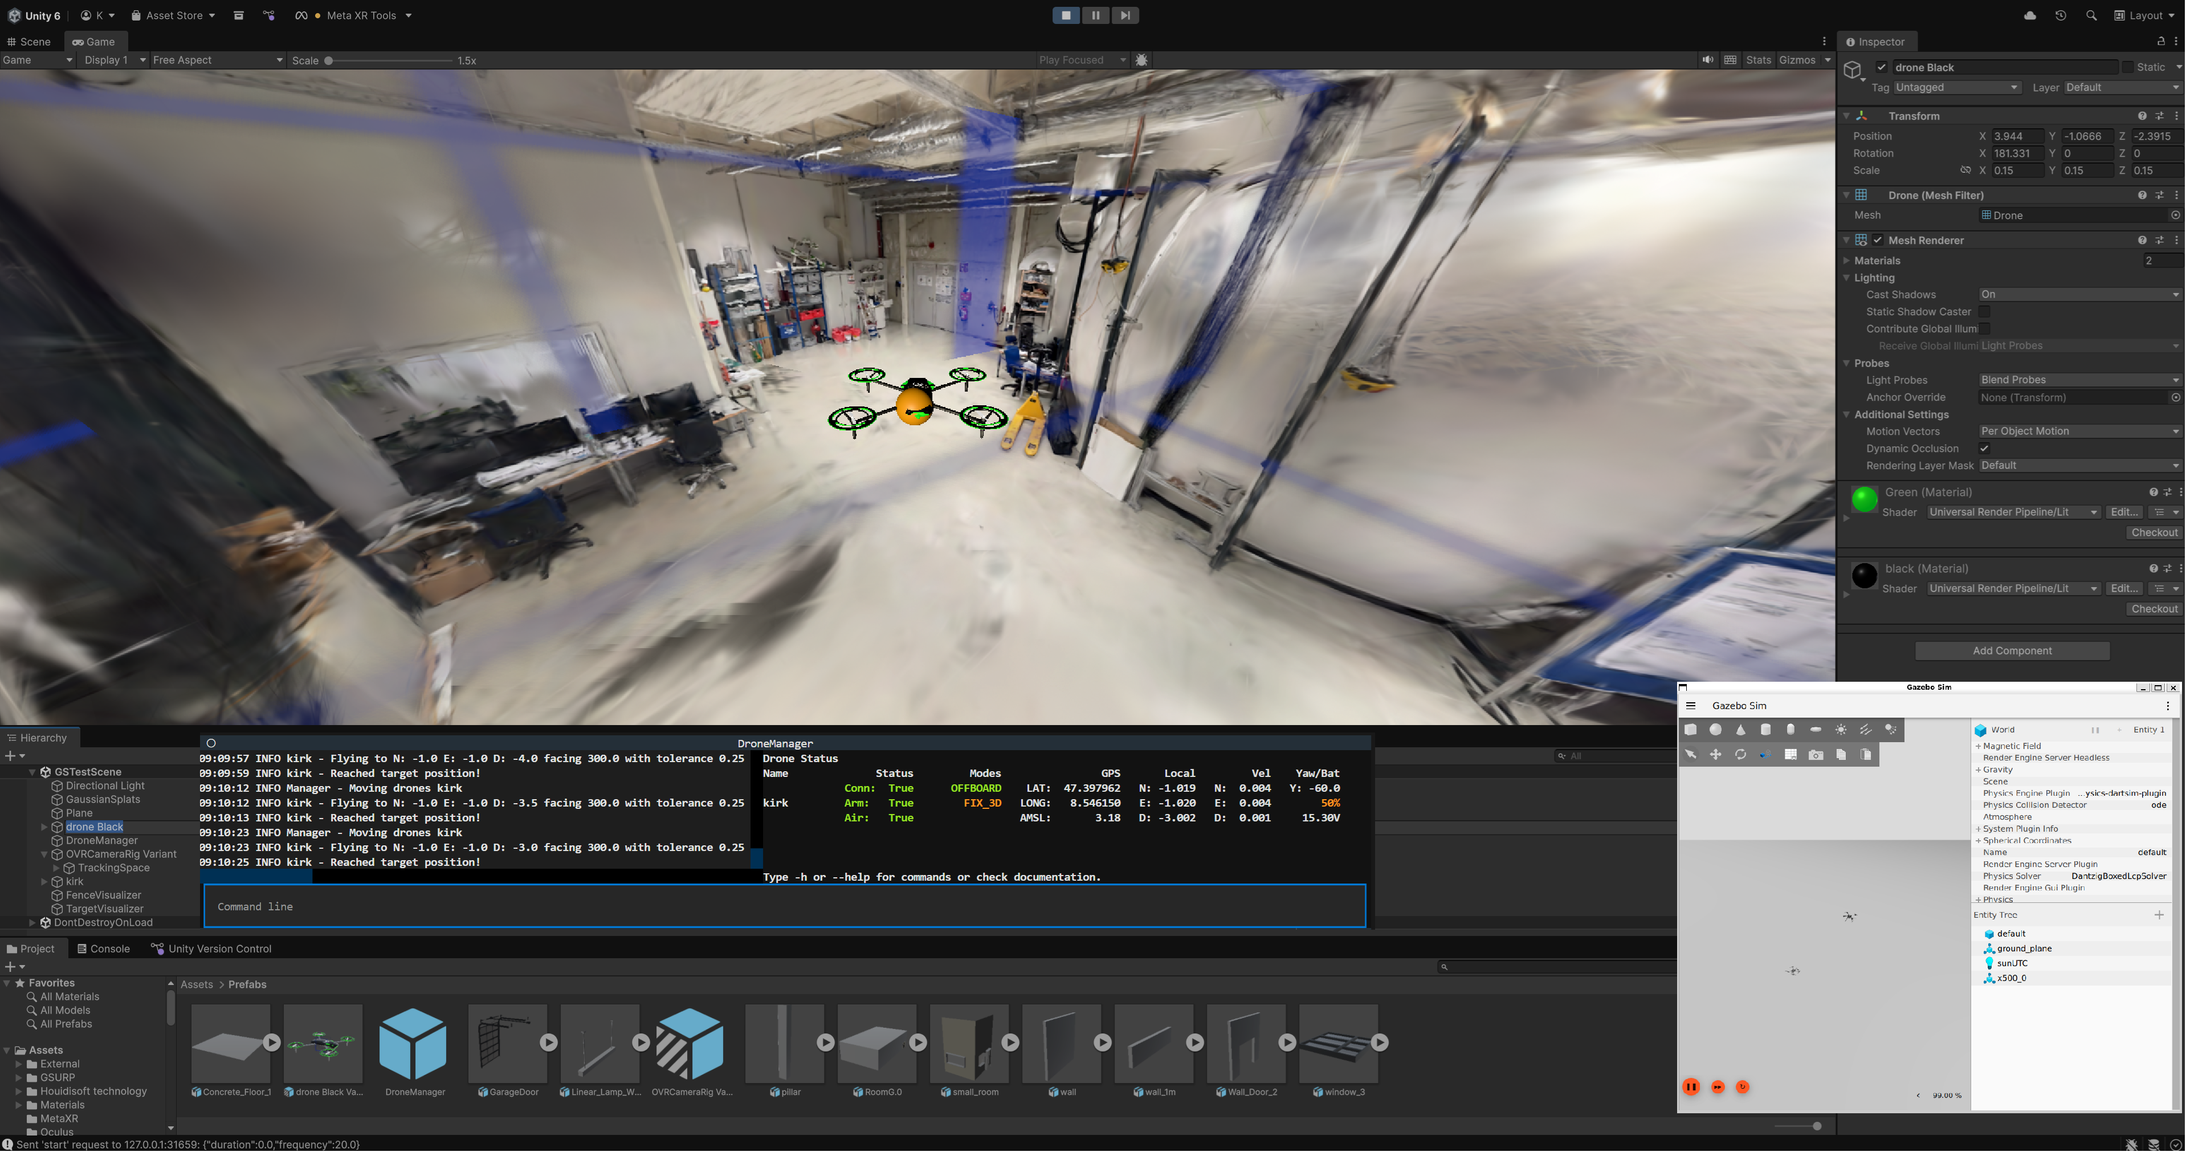2186x1160 pixels.
Task: Switch to the Scene tab
Action: 29,42
